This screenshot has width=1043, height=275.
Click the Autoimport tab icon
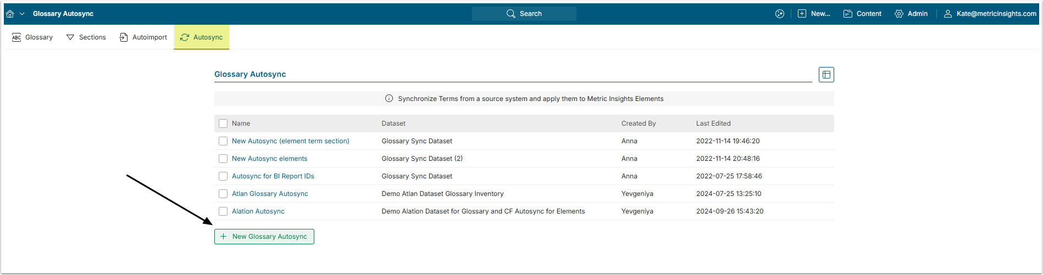coord(124,37)
